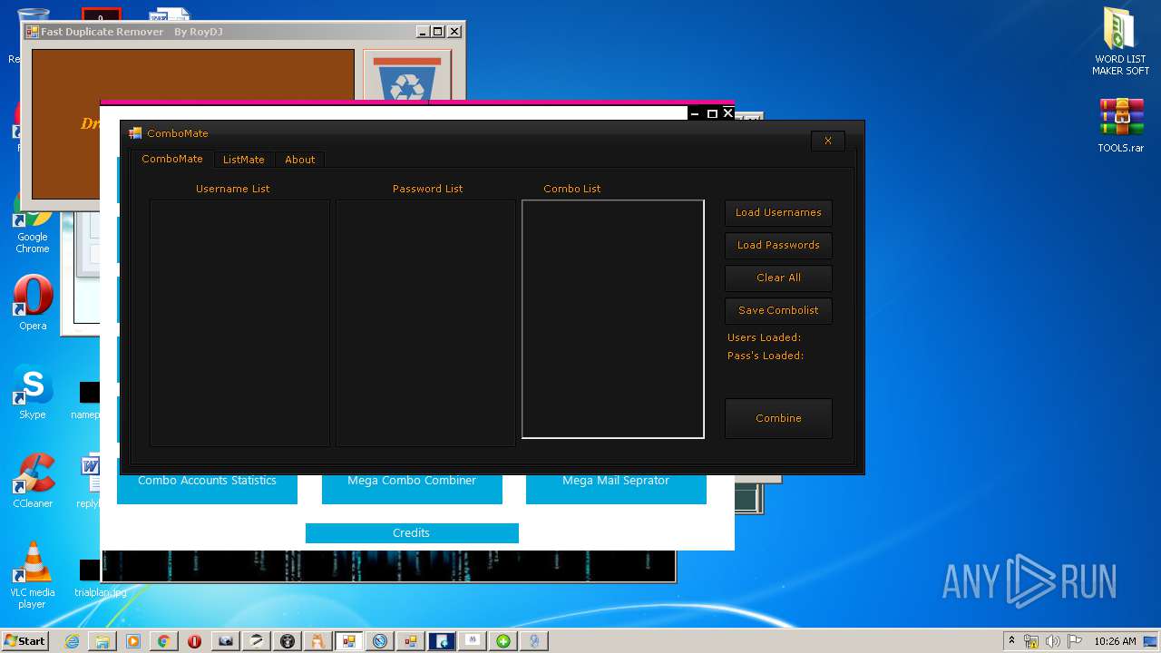
Task: Open the ListMate tab
Action: click(244, 160)
